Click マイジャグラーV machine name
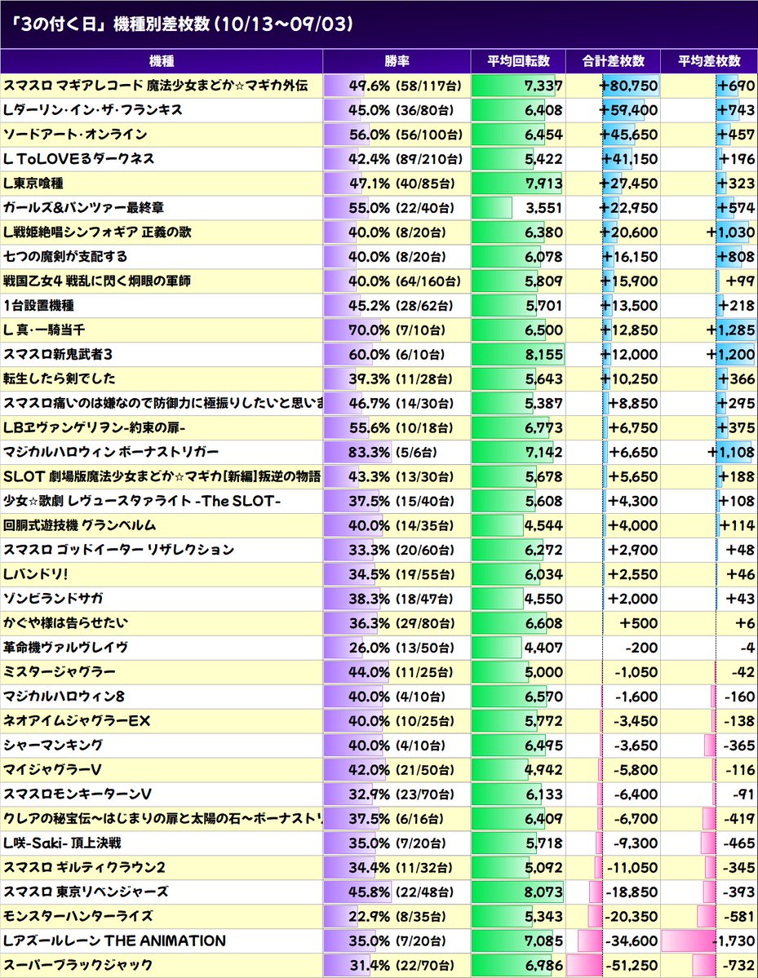This screenshot has width=758, height=978. click(52, 770)
